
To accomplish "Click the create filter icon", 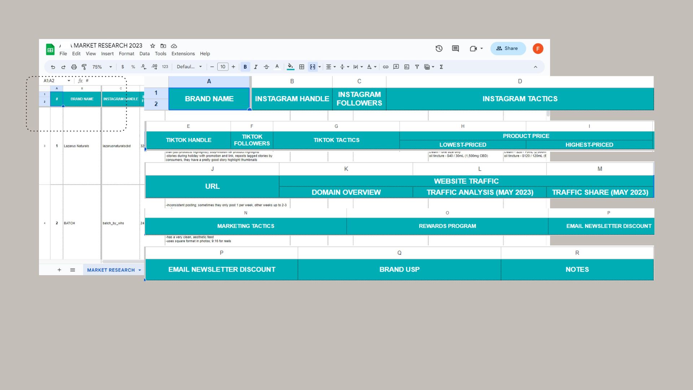I will [417, 67].
